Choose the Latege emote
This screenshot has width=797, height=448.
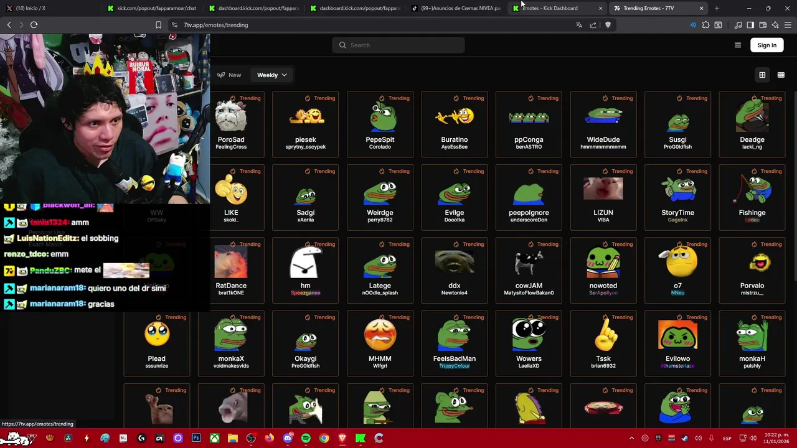tap(380, 270)
